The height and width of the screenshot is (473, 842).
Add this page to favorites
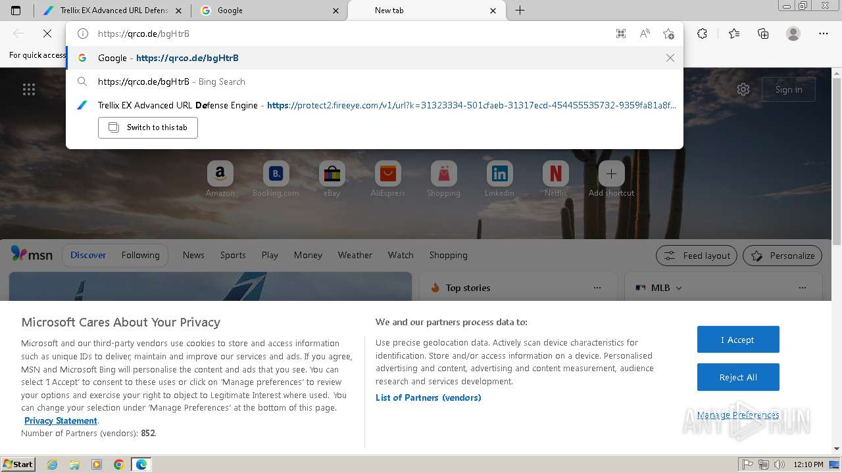(668, 34)
